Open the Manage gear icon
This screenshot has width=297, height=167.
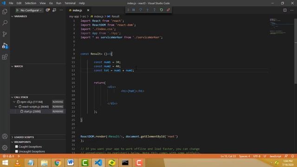(5, 148)
